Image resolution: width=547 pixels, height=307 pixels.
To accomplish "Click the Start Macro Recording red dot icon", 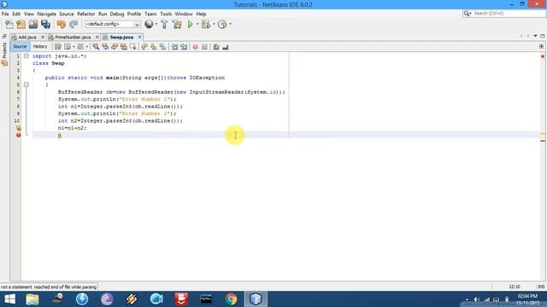I will (196, 47).
